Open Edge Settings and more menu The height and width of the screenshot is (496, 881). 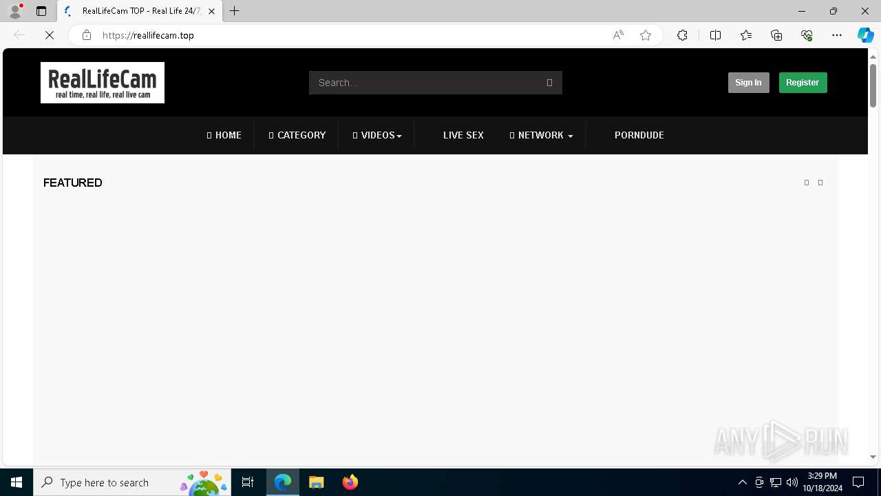point(837,35)
